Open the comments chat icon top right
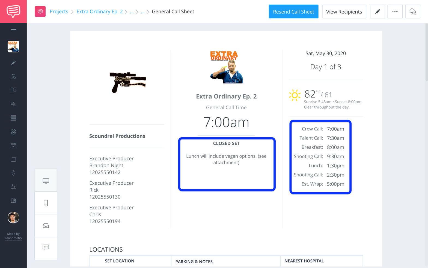The width and height of the screenshot is (428, 268). (412, 11)
